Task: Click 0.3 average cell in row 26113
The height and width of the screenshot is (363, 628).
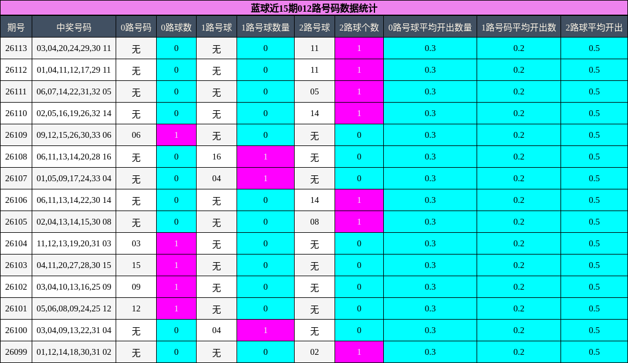Action: pos(430,49)
